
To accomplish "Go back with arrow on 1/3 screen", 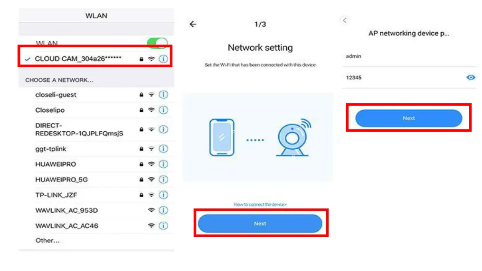I will pyautogui.click(x=193, y=24).
